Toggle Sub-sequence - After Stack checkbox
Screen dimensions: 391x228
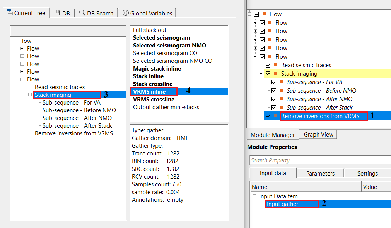(274, 108)
